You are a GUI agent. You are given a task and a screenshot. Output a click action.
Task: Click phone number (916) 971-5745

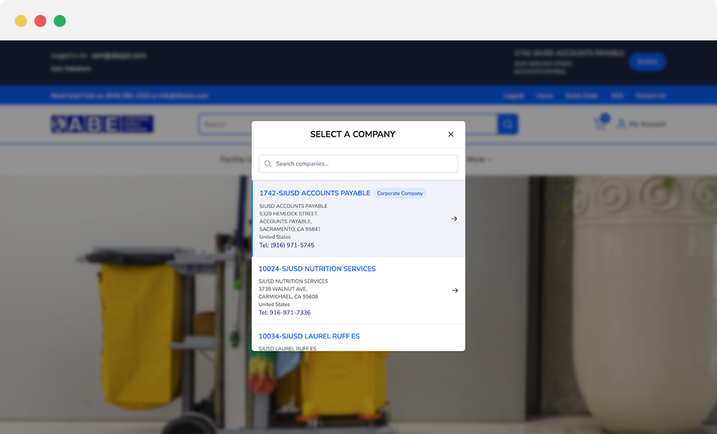click(x=286, y=245)
